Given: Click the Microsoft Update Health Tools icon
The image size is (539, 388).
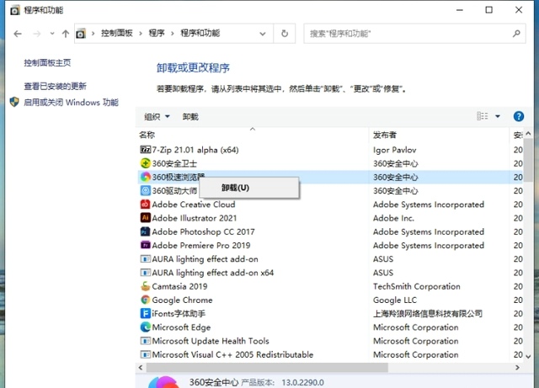Looking at the screenshot, I should 146,341.
